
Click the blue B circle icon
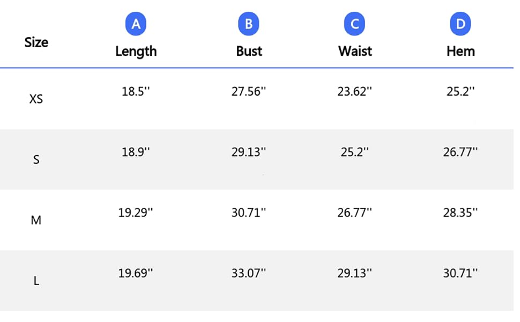248,24
